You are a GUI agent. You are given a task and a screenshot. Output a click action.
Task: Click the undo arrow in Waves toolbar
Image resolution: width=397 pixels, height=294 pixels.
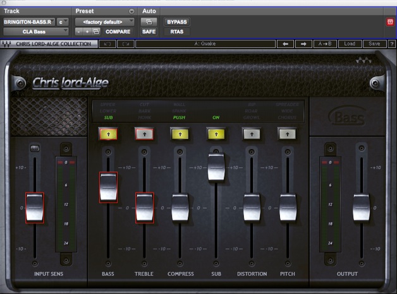coord(107,44)
